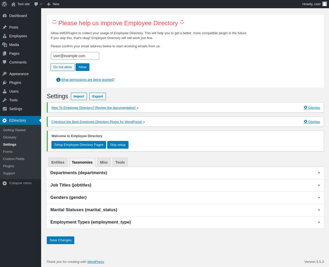Click the Tools wrench icon
Image resolution: width=329 pixels, height=267 pixels.
5,100
